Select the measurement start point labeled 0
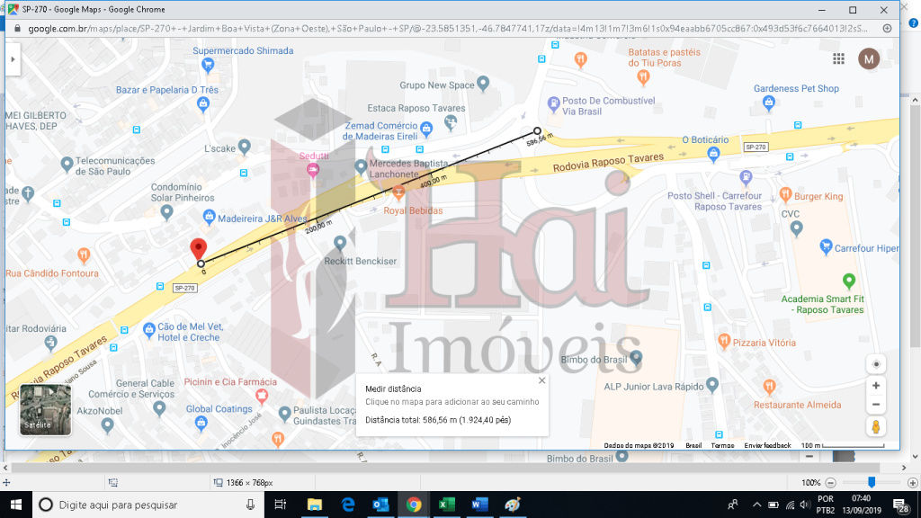The image size is (921, 518). 201,263
